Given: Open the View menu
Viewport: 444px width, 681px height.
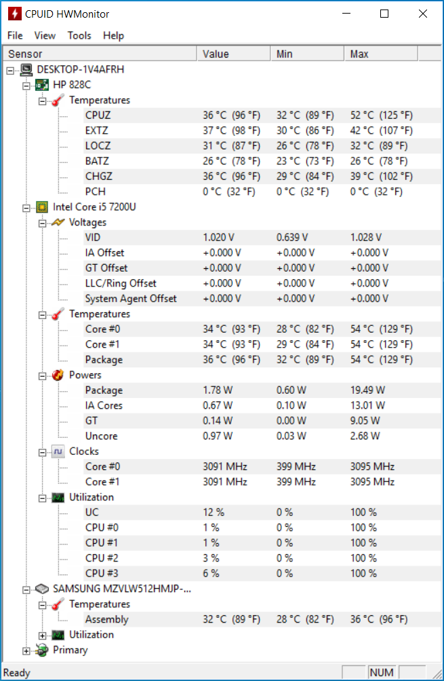Looking at the screenshot, I should coord(45,35).
